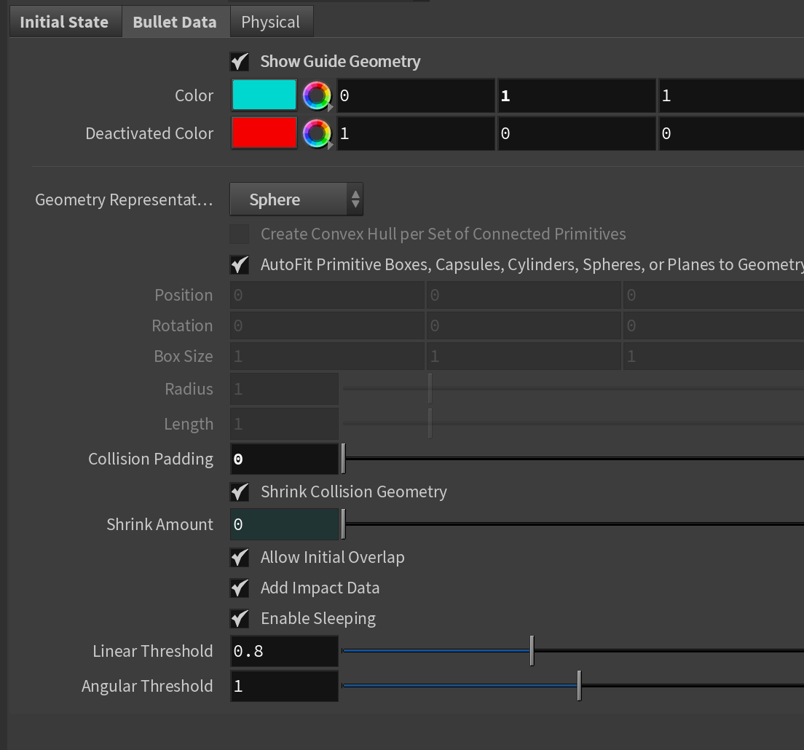Viewport: 804px width, 750px height.
Task: Click the cyan Color swatch
Action: coord(264,95)
